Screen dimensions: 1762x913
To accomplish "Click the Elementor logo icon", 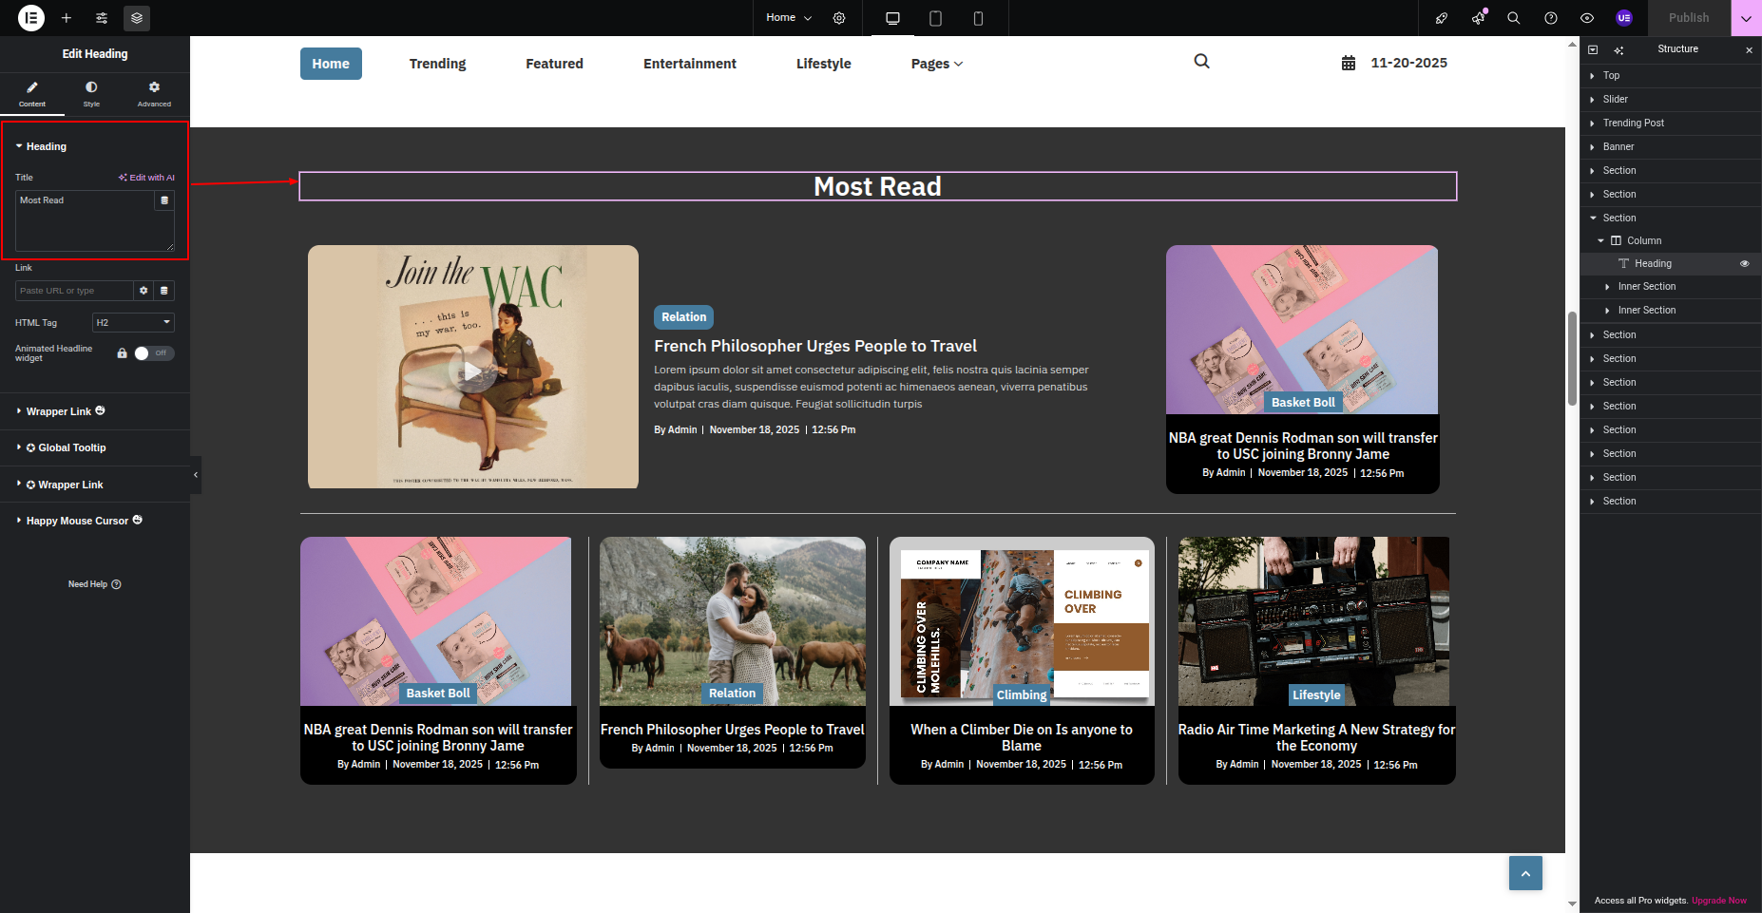I will 31,18.
